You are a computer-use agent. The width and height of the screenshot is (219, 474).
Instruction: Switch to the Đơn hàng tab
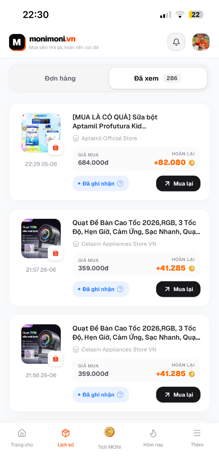click(x=60, y=78)
